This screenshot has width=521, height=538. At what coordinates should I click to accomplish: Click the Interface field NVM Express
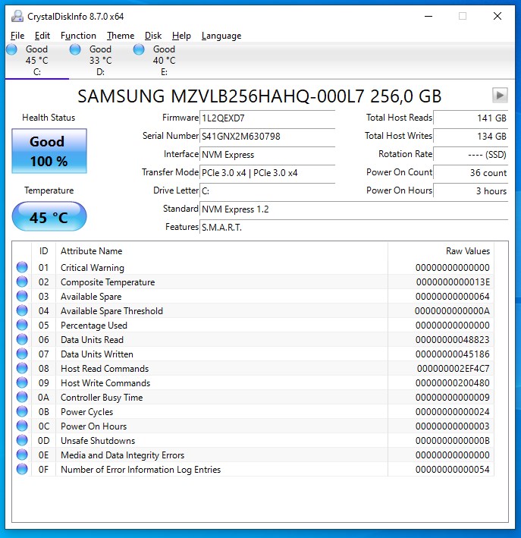(x=267, y=154)
